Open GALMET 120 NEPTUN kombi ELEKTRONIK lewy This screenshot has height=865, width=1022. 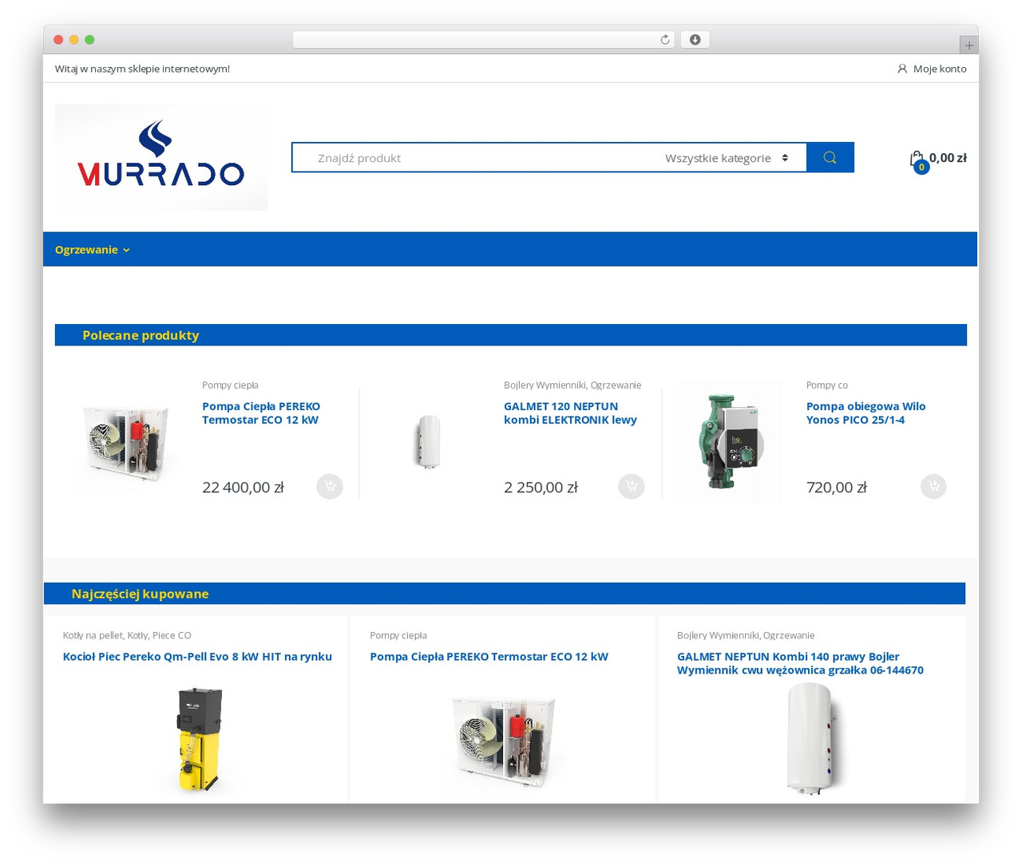click(570, 413)
